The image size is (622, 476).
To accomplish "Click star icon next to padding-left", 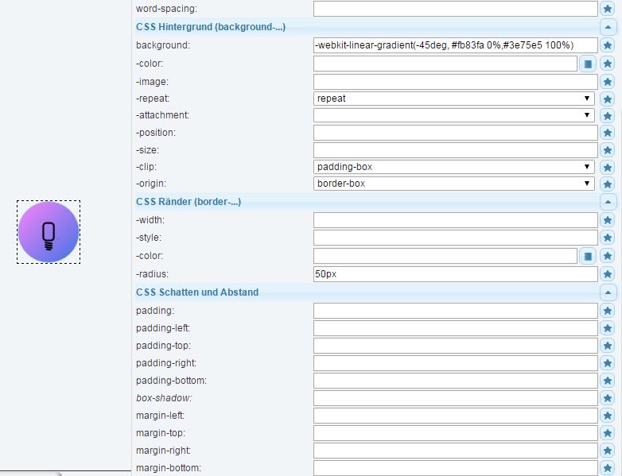I will pos(608,328).
